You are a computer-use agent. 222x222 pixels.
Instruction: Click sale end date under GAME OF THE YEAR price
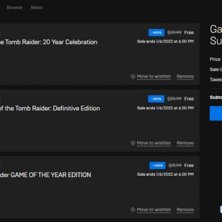pyautogui.click(x=165, y=175)
